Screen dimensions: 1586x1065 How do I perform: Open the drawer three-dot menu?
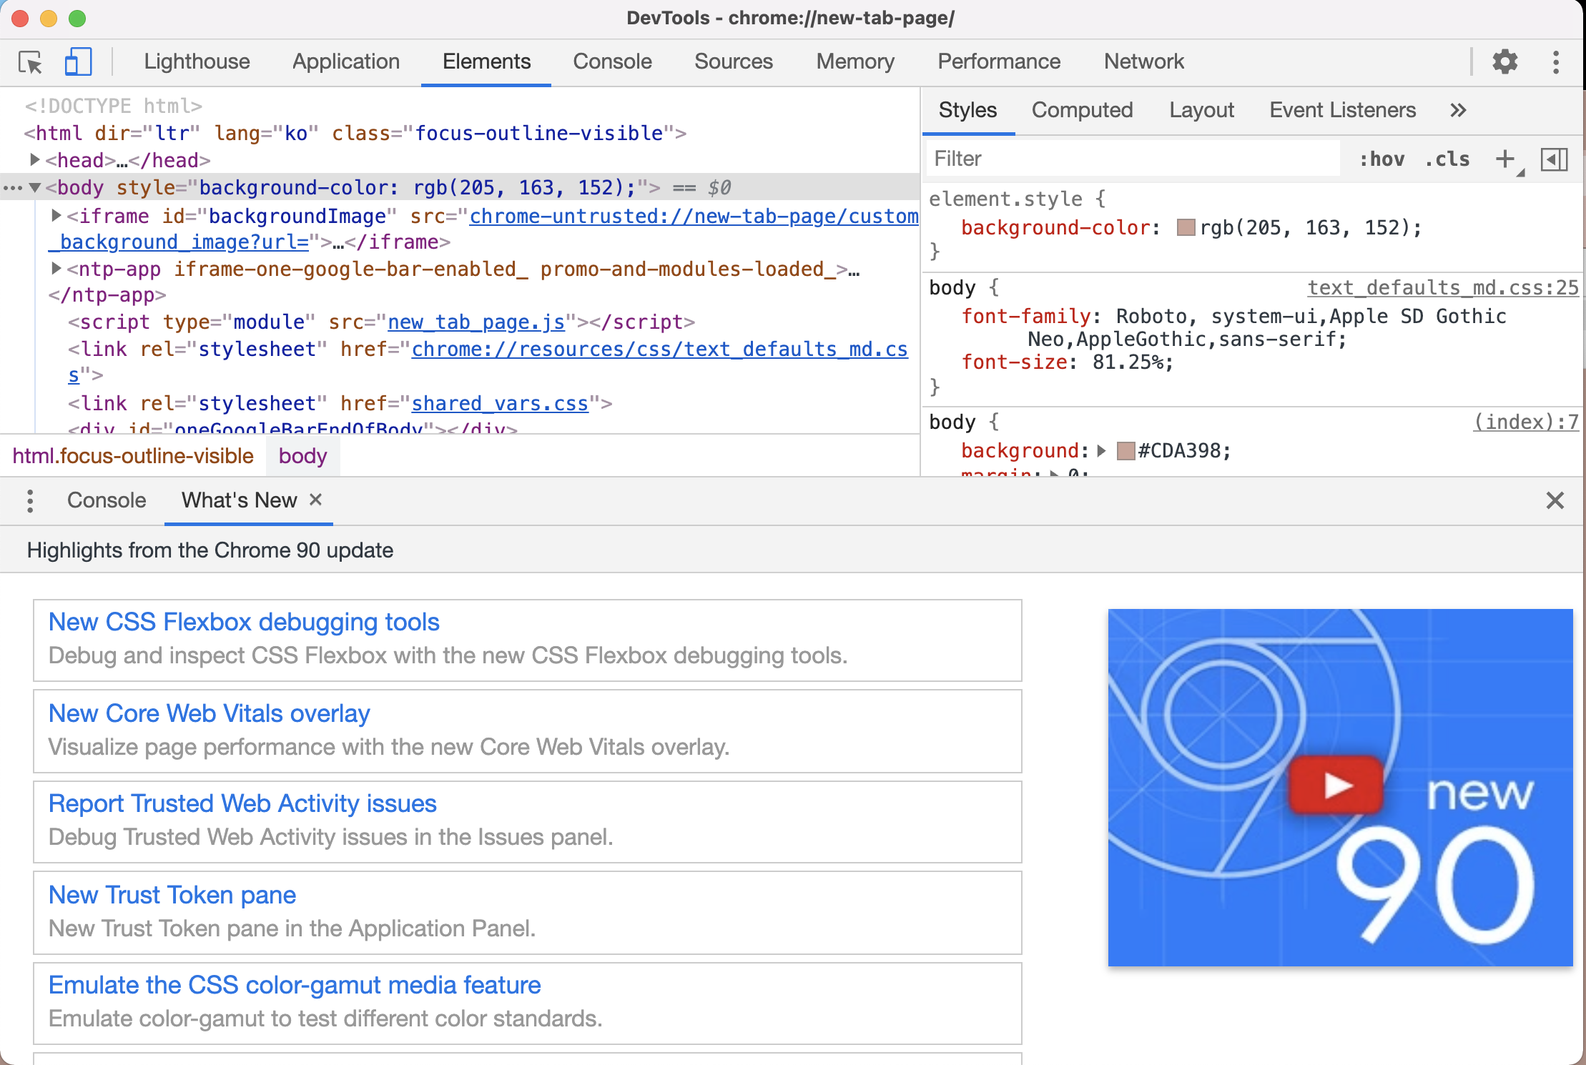(x=30, y=500)
